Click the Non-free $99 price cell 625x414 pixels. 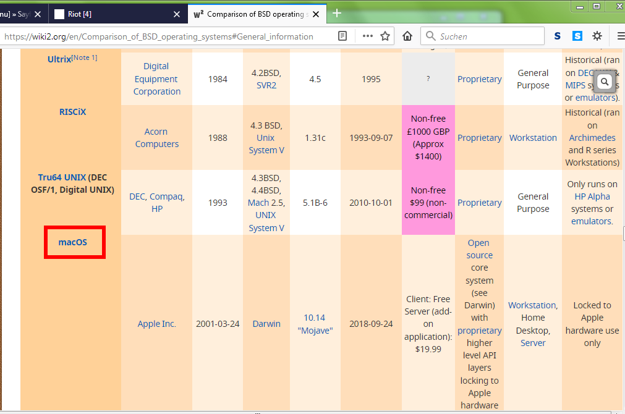[428, 203]
